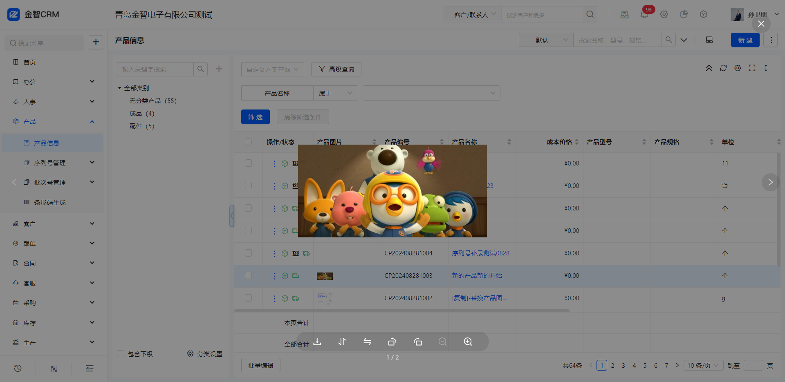Open the header settings gear
This screenshot has width=785, height=382.
tap(664, 14)
